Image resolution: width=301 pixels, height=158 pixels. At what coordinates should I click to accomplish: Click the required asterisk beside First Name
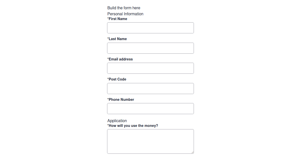(x=108, y=19)
